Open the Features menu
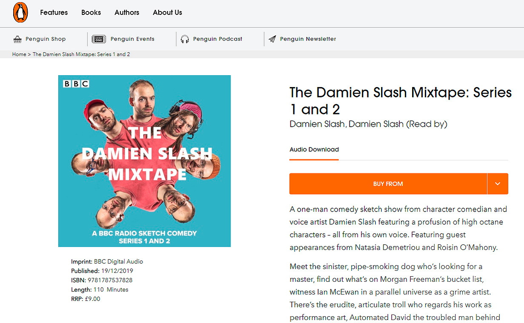 coord(54,12)
